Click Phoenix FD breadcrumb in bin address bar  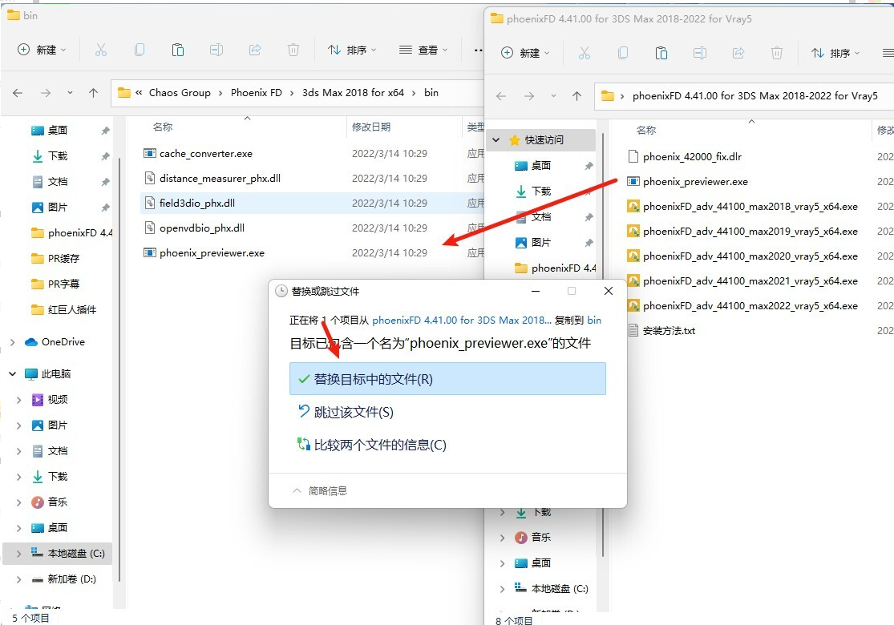coord(256,93)
